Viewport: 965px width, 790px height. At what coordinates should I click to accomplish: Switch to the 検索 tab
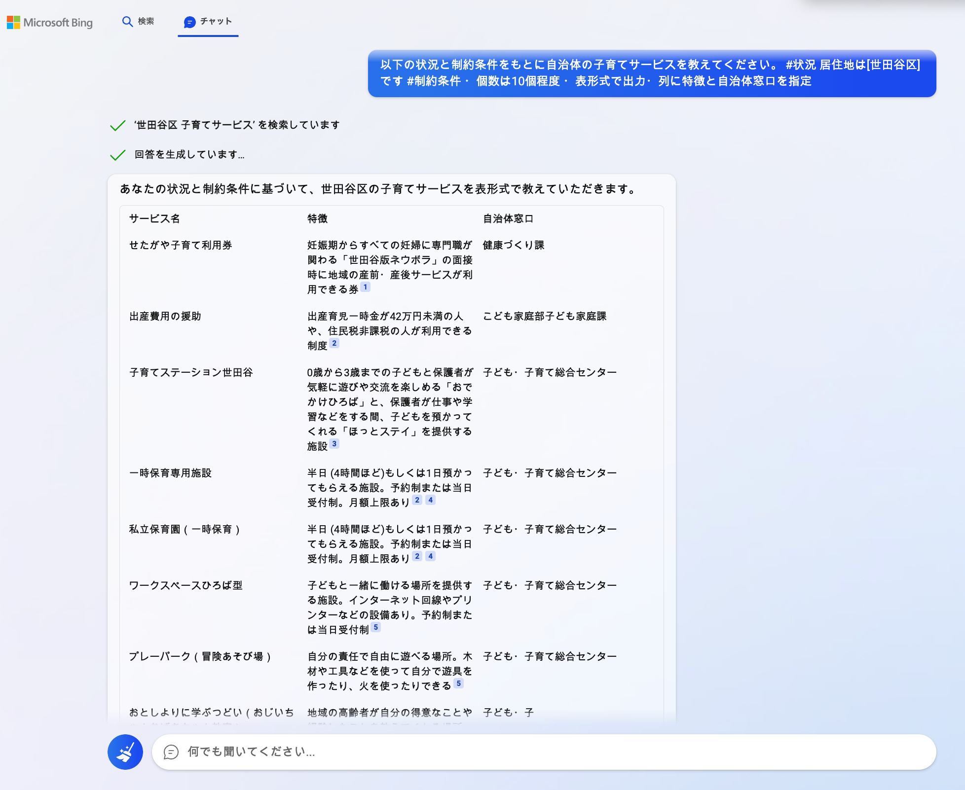139,21
